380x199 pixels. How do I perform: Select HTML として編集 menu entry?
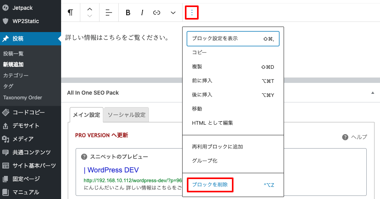212,123
